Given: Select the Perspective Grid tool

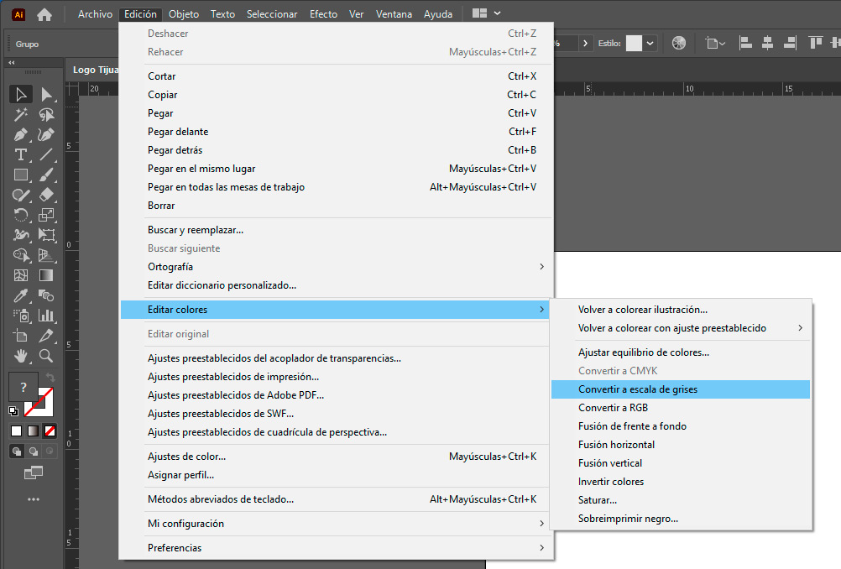Looking at the screenshot, I should (x=46, y=255).
